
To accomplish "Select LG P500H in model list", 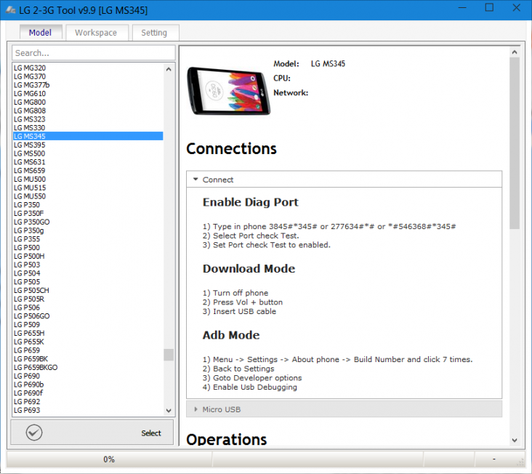I will pos(88,256).
